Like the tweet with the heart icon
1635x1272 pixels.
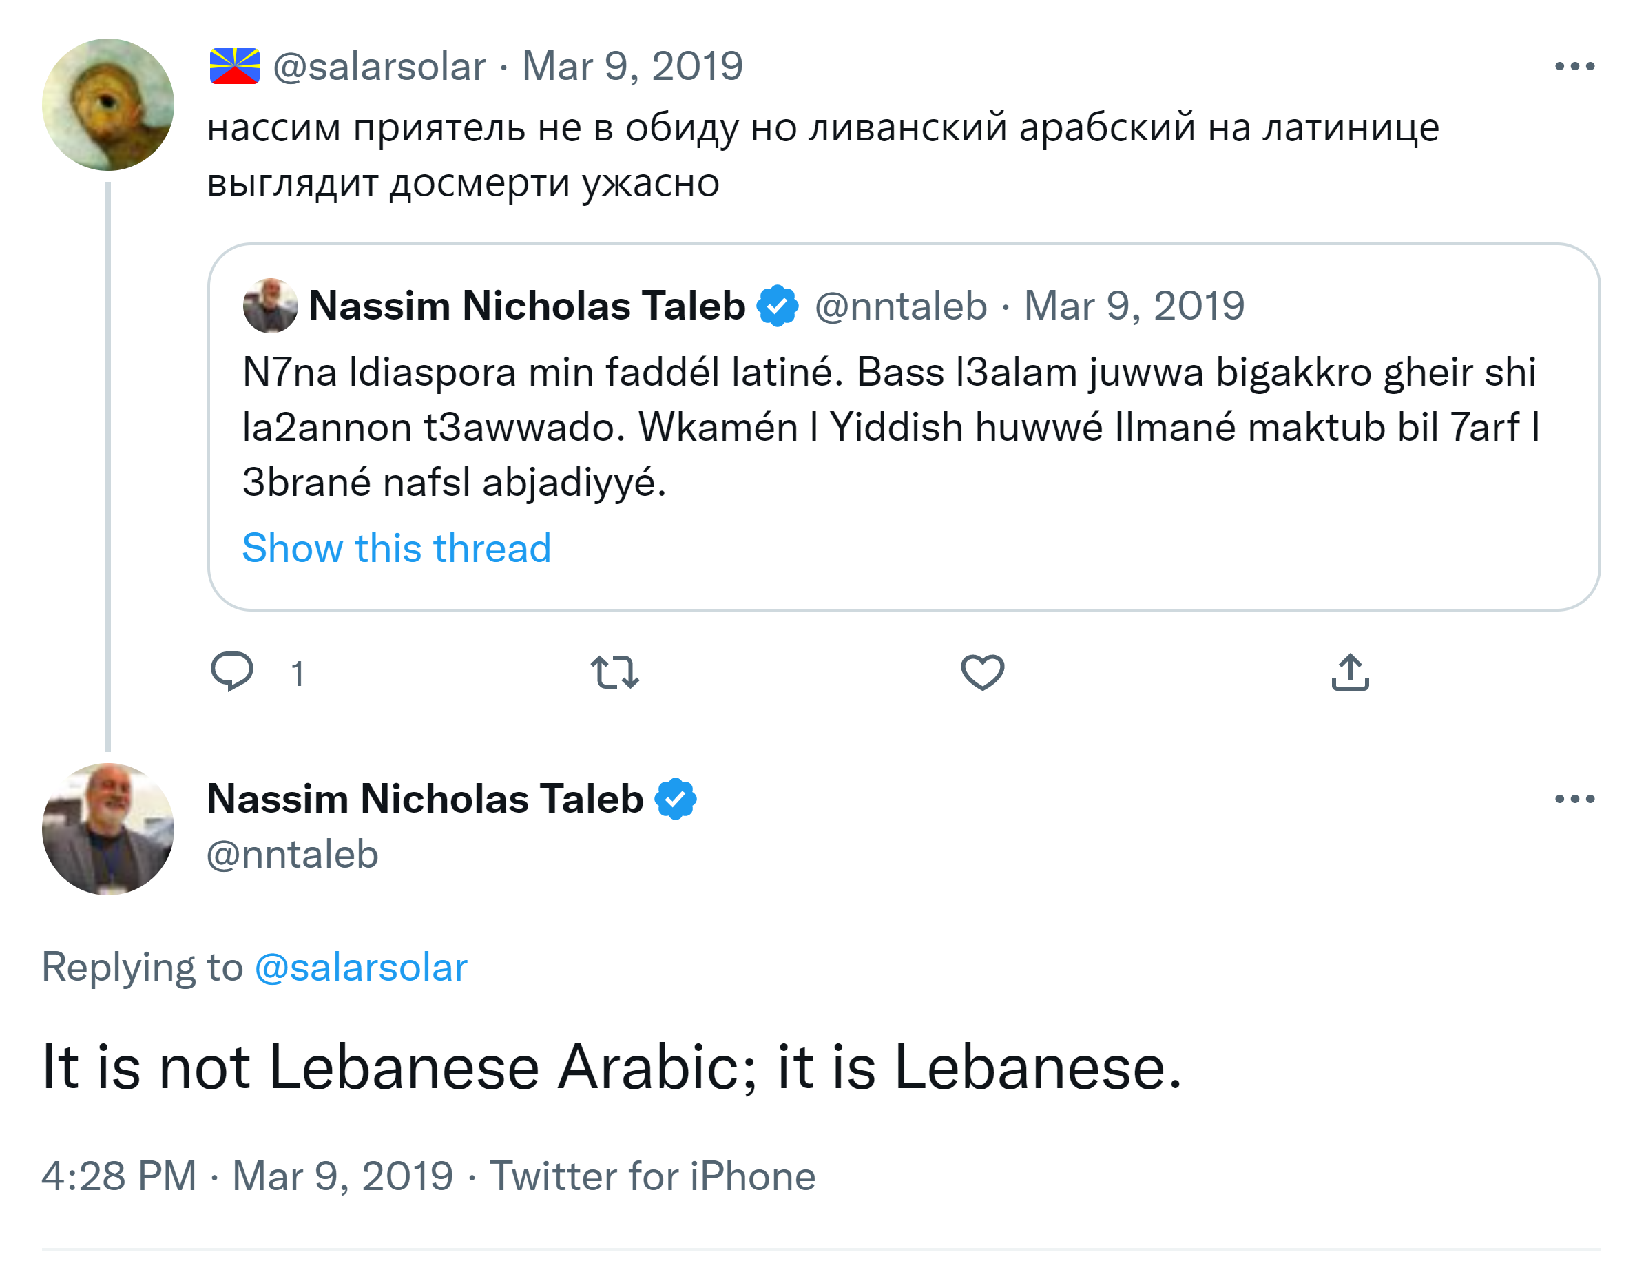pos(982,671)
